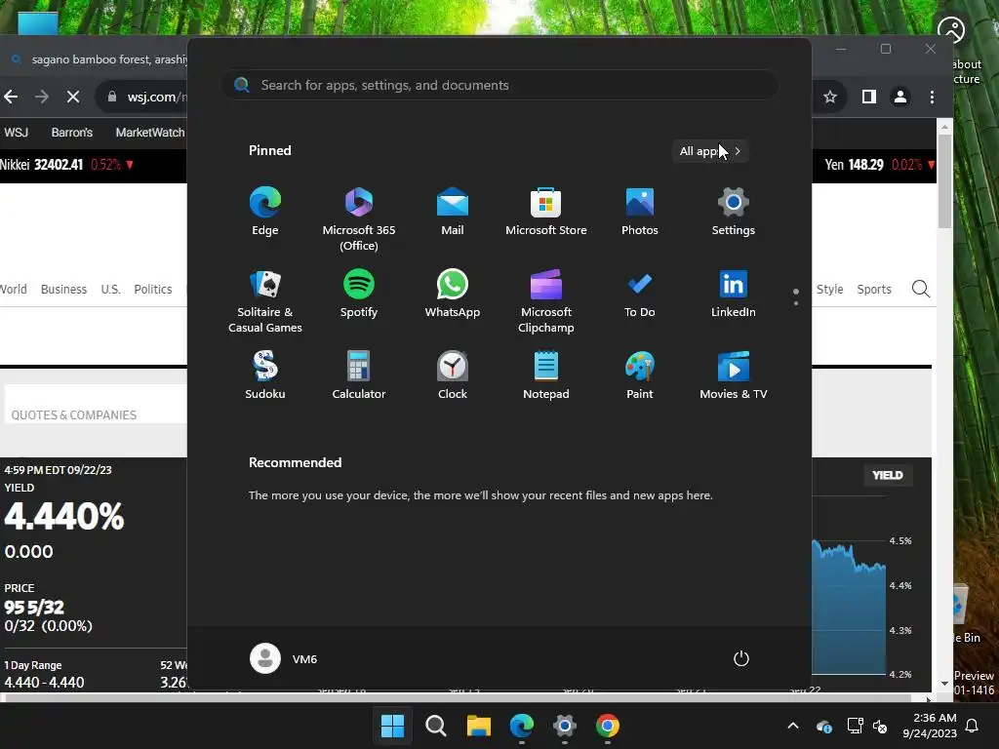Image resolution: width=999 pixels, height=749 pixels.
Task: Click the Nikkei 32402.41 ticker
Action: (66, 165)
